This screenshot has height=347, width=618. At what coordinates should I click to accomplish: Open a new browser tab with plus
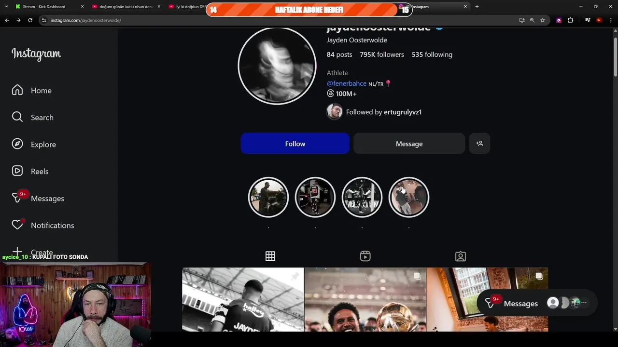coord(477,7)
